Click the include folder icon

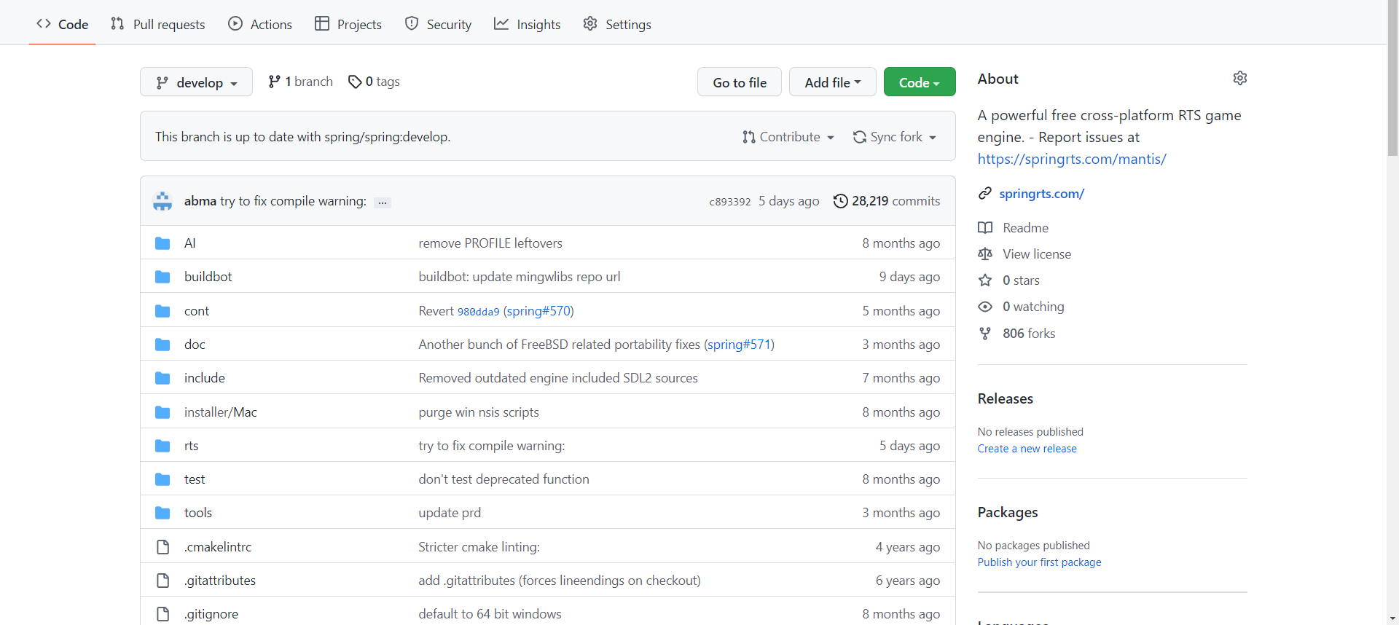pyautogui.click(x=162, y=378)
